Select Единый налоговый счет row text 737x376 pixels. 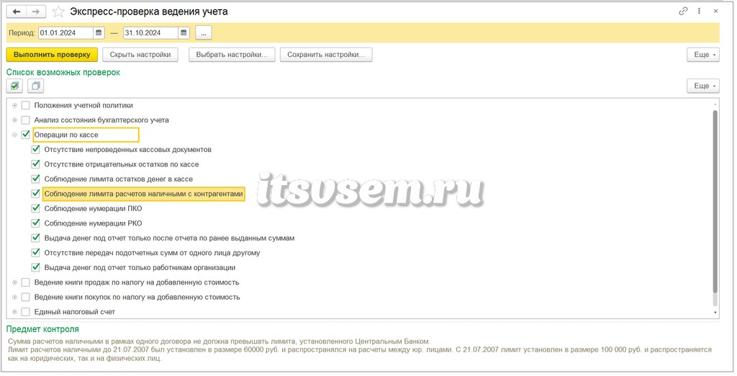(x=75, y=311)
